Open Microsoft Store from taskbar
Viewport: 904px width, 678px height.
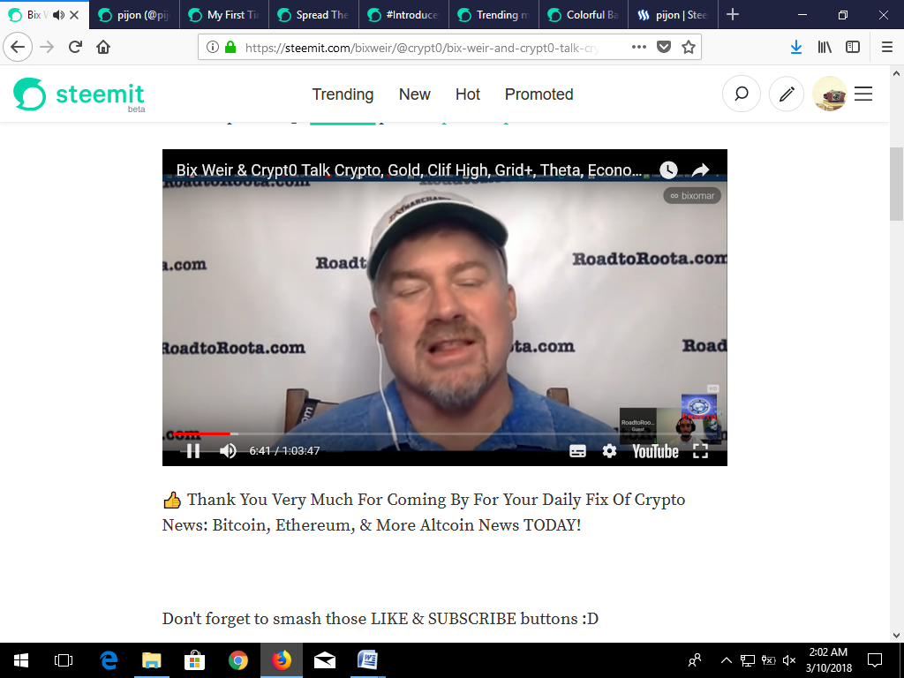pos(194,660)
